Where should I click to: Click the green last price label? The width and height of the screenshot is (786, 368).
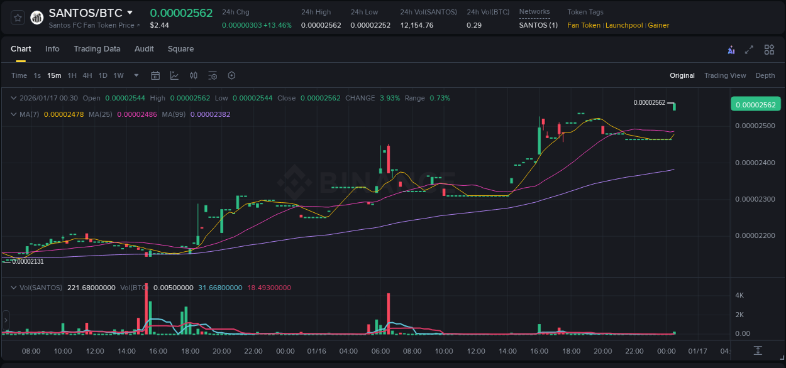click(x=755, y=104)
